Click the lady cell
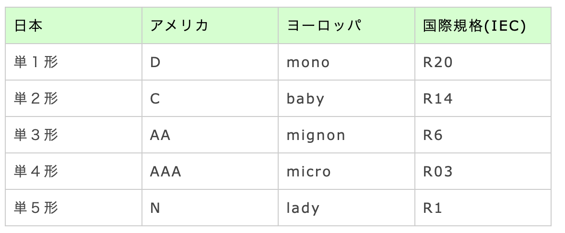The width and height of the screenshot is (565, 233). coord(303,208)
